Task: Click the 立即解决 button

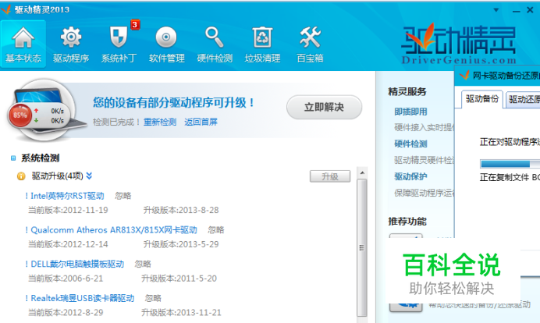Action: (324, 107)
